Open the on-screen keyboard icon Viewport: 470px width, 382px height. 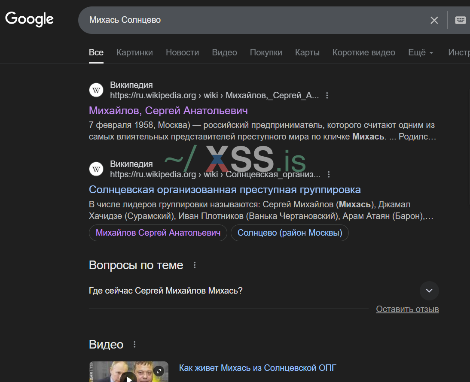[460, 20]
